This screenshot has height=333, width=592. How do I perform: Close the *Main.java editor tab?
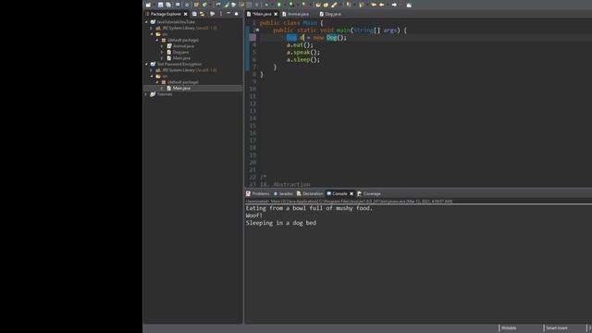click(x=276, y=14)
